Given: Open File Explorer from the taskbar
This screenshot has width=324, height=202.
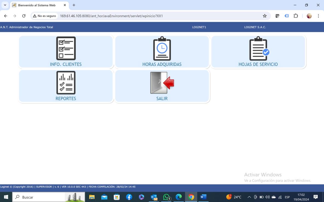Looking at the screenshot, I should [92, 197].
